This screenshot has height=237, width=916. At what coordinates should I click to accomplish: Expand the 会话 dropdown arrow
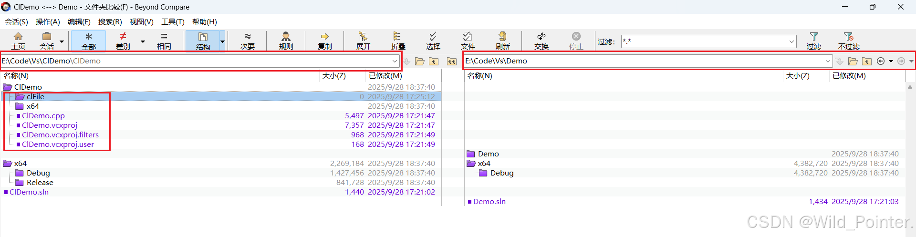point(62,41)
